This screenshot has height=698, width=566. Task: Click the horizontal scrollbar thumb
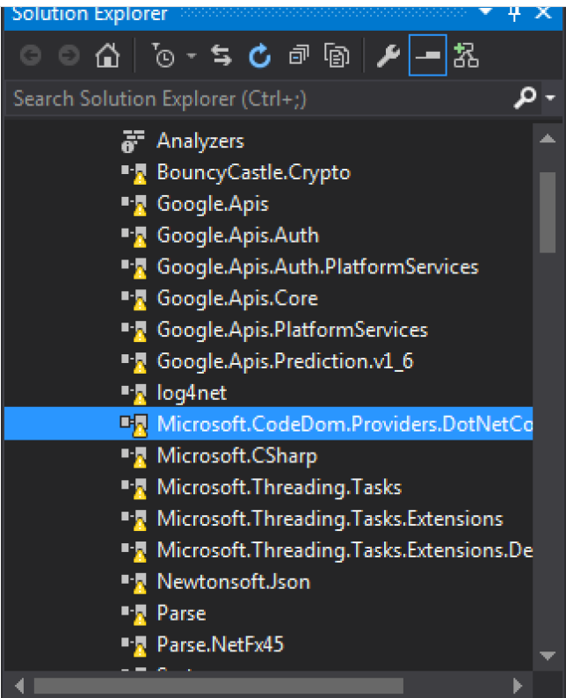[x=219, y=686]
